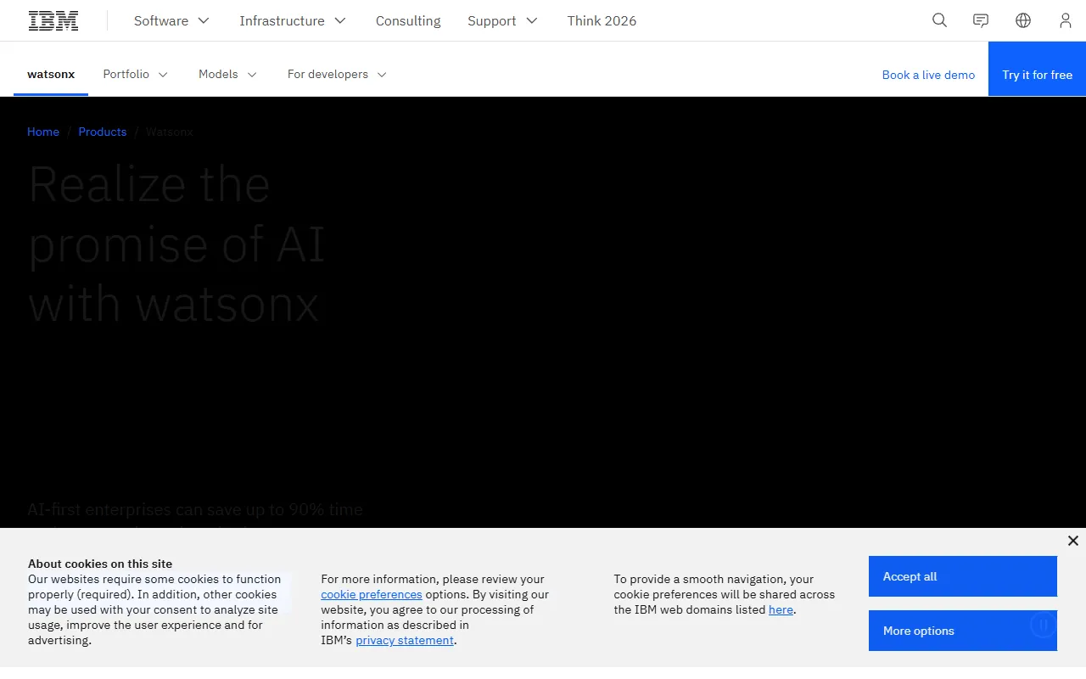
Task: Click the IBM logo
Action: point(53,21)
